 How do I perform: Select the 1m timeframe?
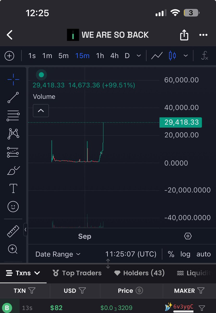[x=47, y=56]
